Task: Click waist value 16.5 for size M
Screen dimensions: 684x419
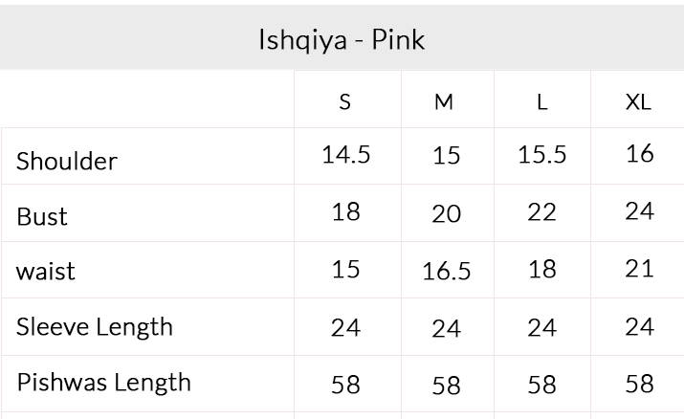Action: coord(446,272)
